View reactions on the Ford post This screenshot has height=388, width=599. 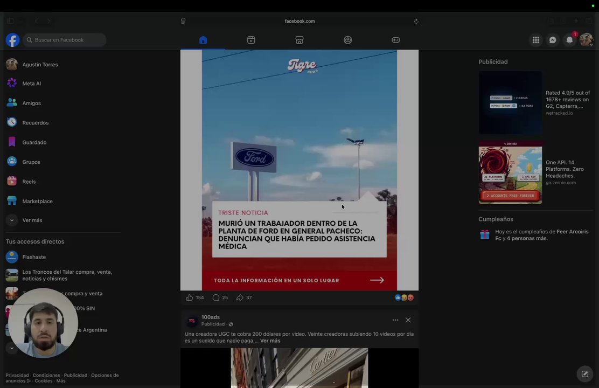click(x=404, y=297)
